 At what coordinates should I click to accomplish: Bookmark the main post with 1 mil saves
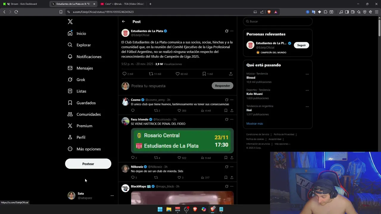(x=204, y=74)
